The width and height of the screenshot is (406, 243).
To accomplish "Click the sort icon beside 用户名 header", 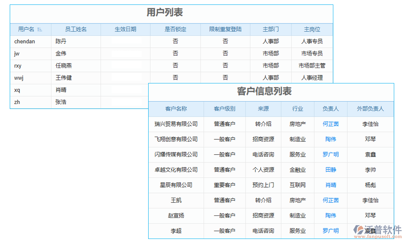I will tap(40, 29).
